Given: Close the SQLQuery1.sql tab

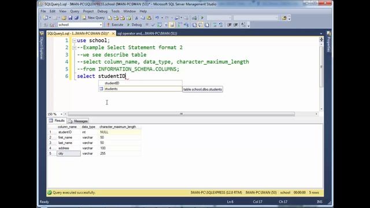Looking at the screenshot, I should [113, 34].
